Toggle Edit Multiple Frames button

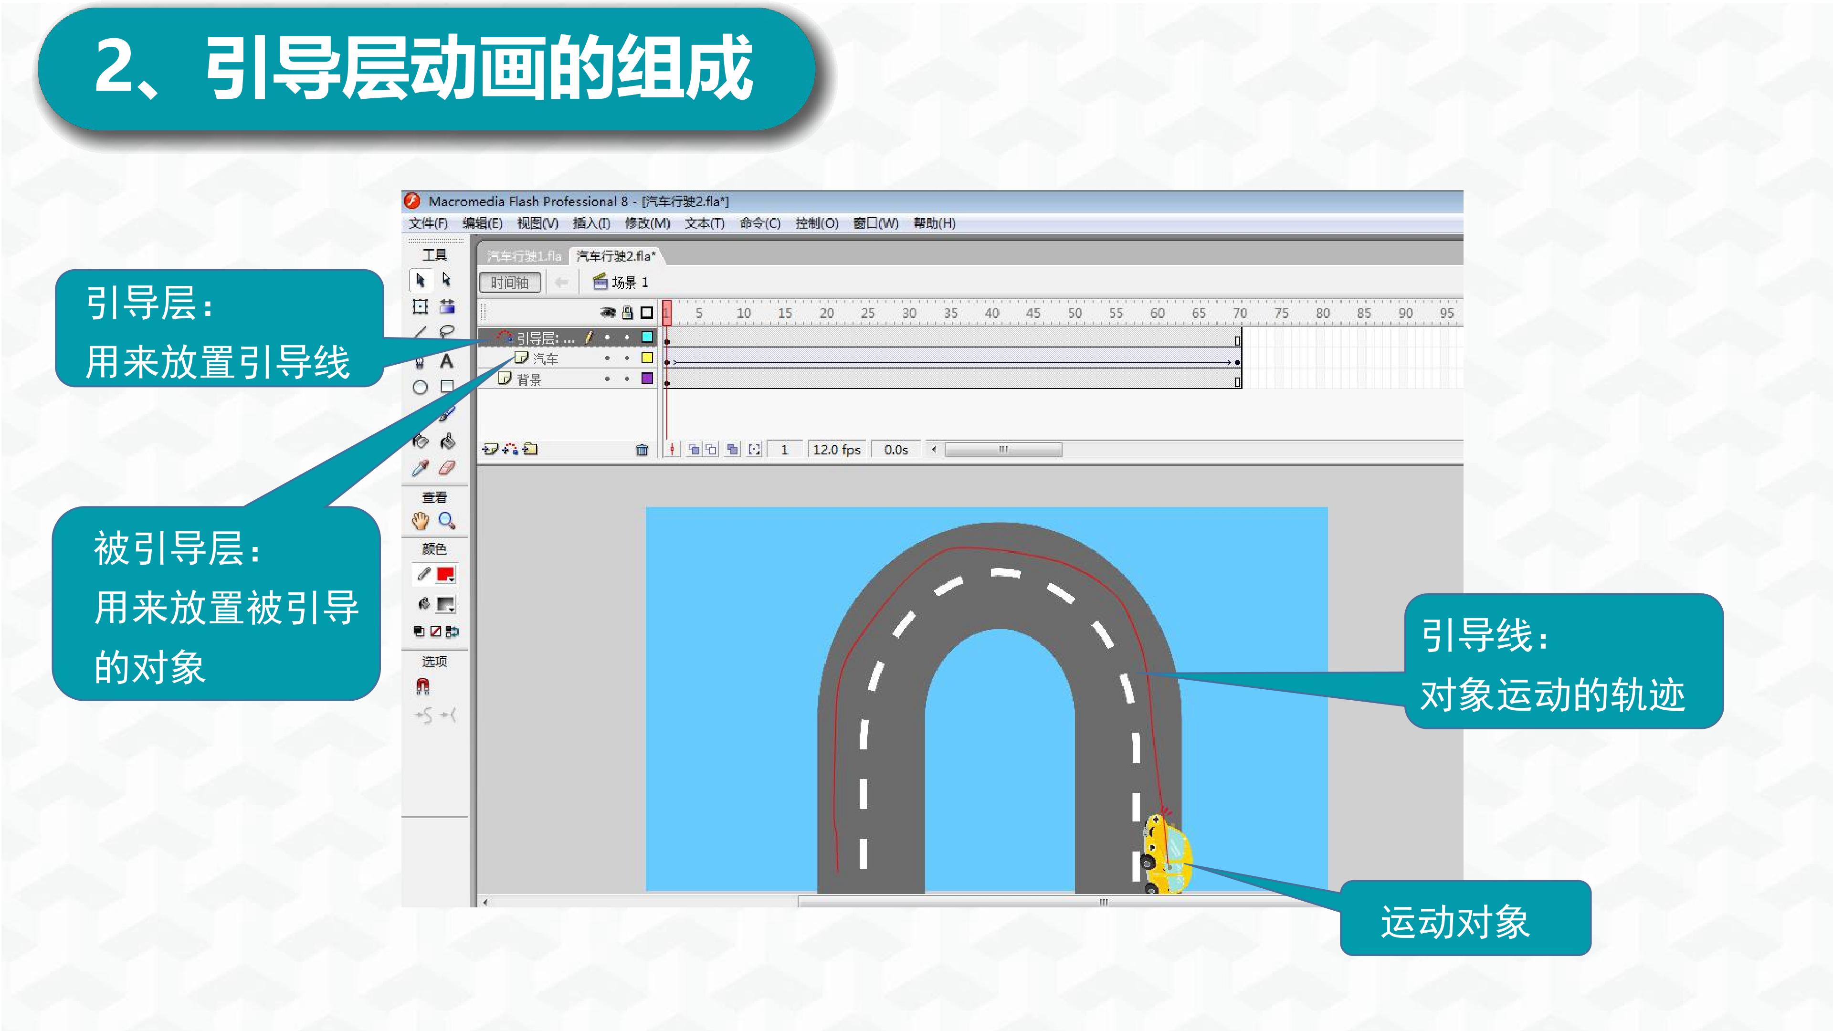tap(732, 450)
